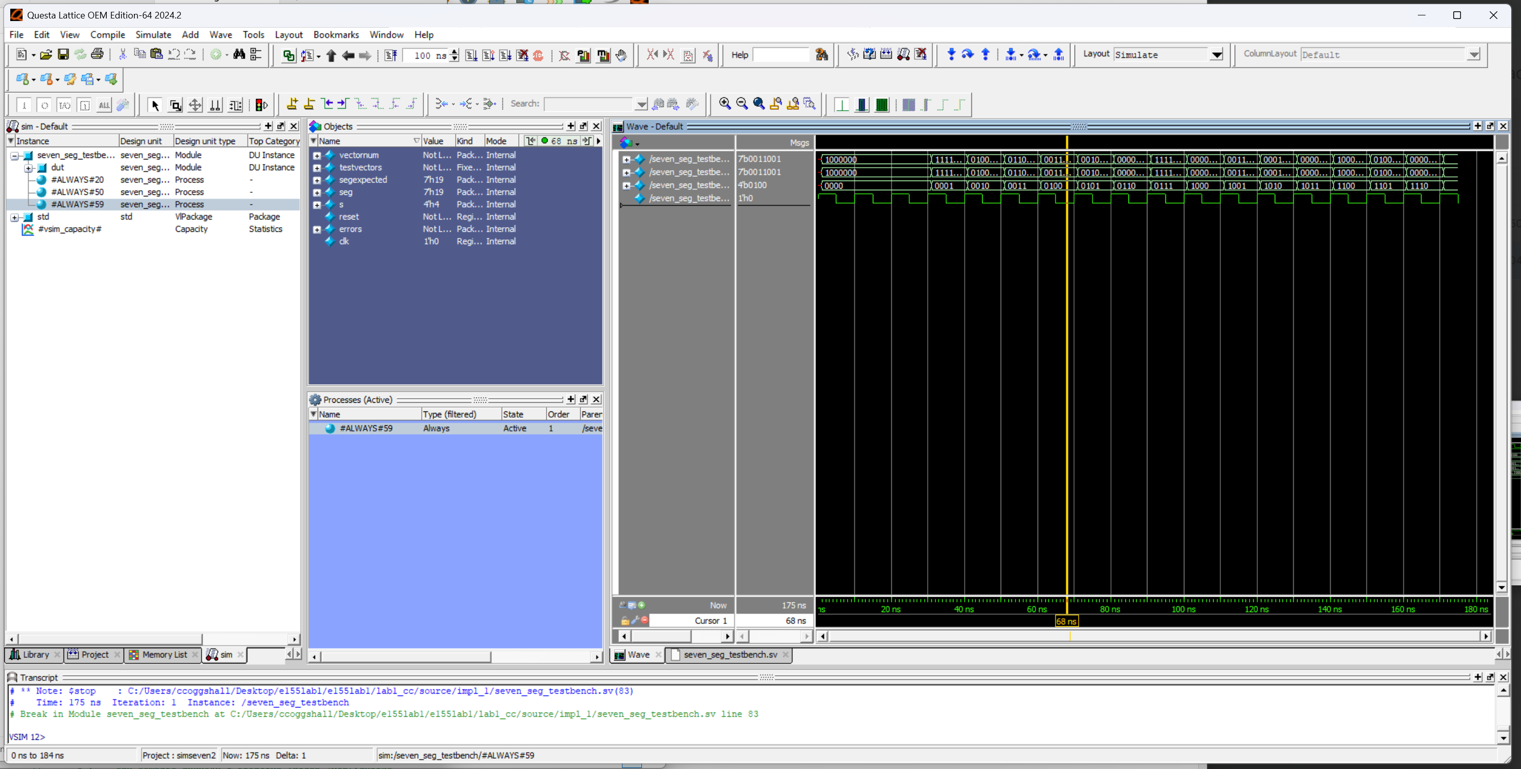Toggle the ALL signals filter button
1521x769 pixels.
[104, 105]
